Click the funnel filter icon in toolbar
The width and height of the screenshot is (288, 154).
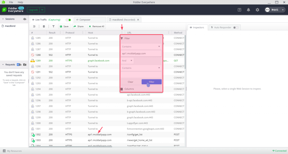[53, 26]
